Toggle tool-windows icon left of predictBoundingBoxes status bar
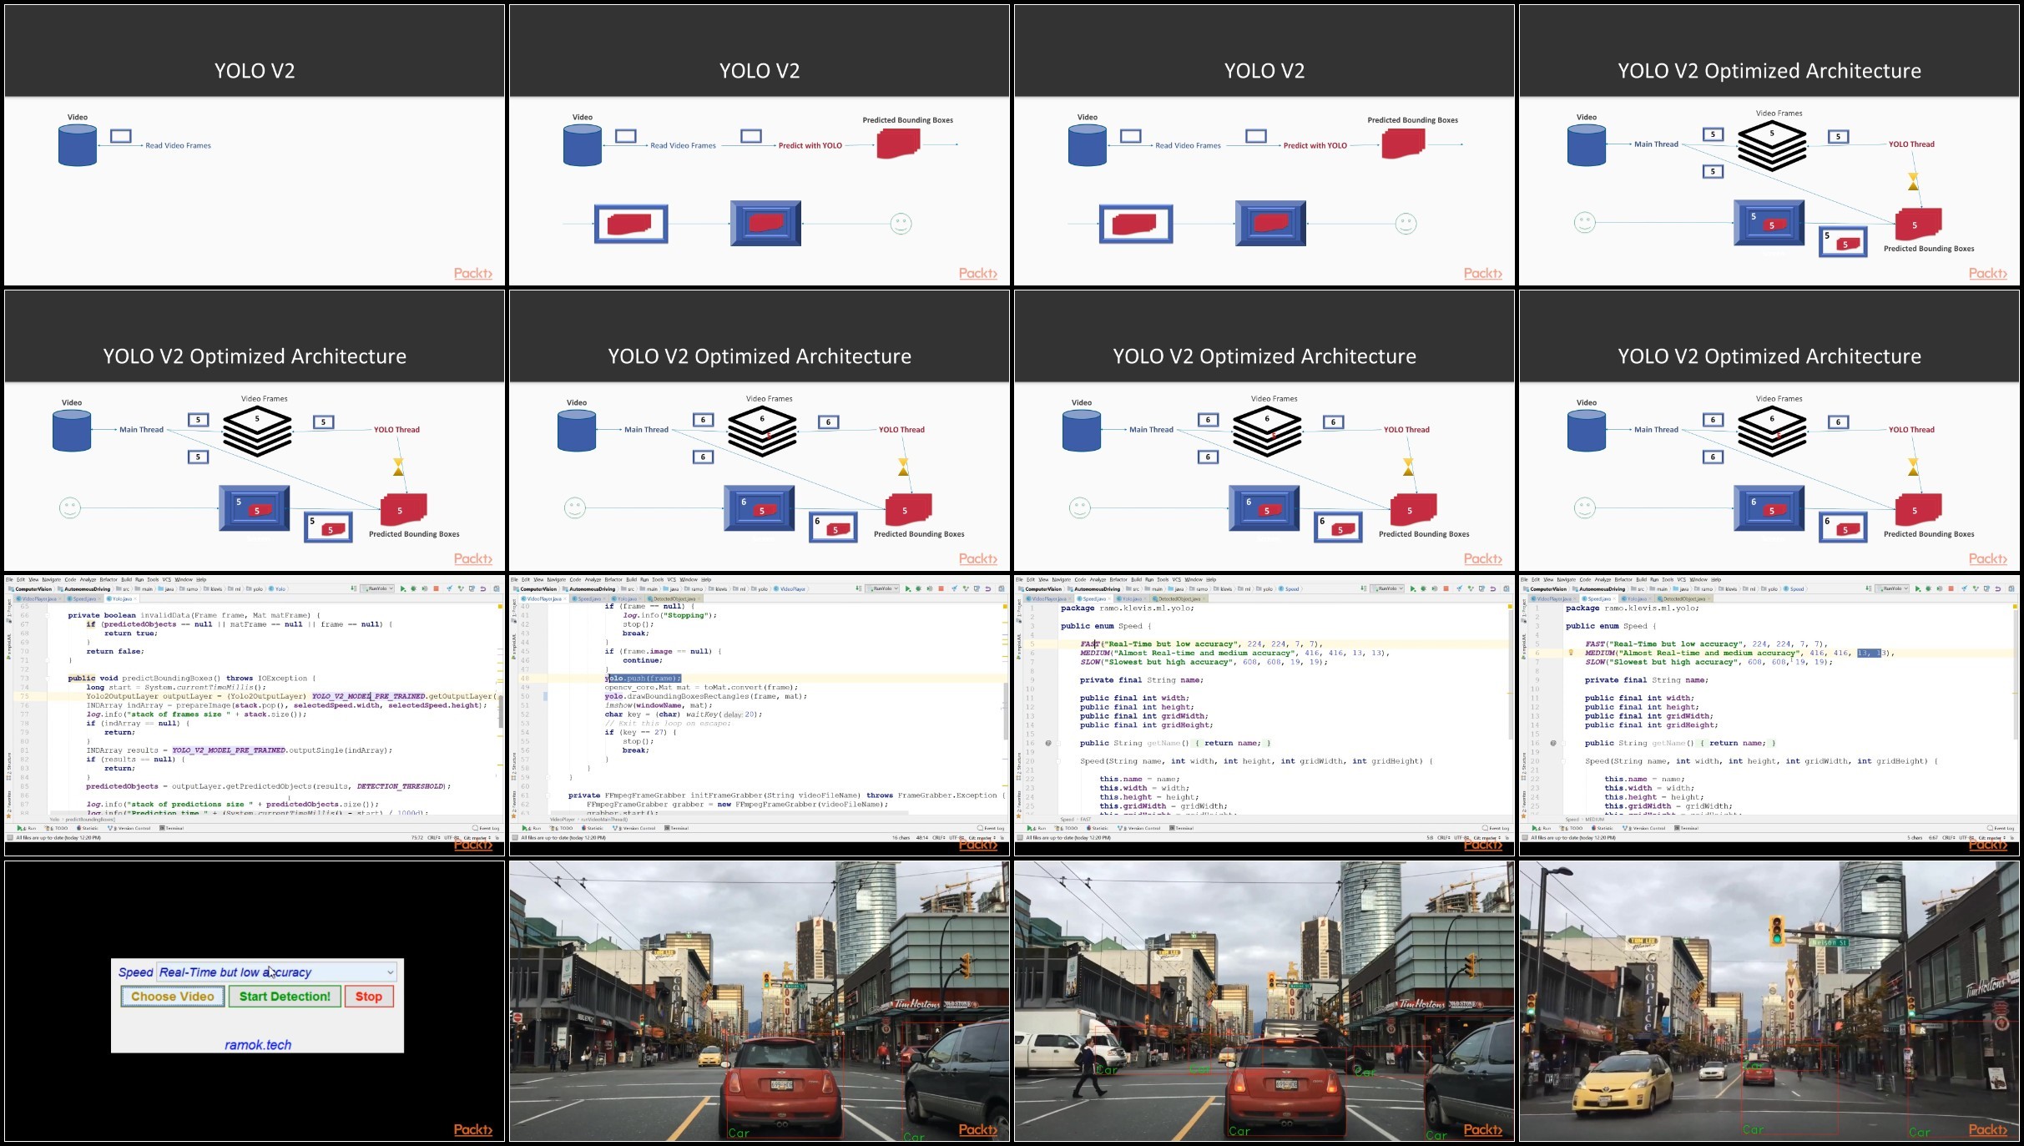Screen dimensions: 2024x1146 pyautogui.click(x=10, y=837)
